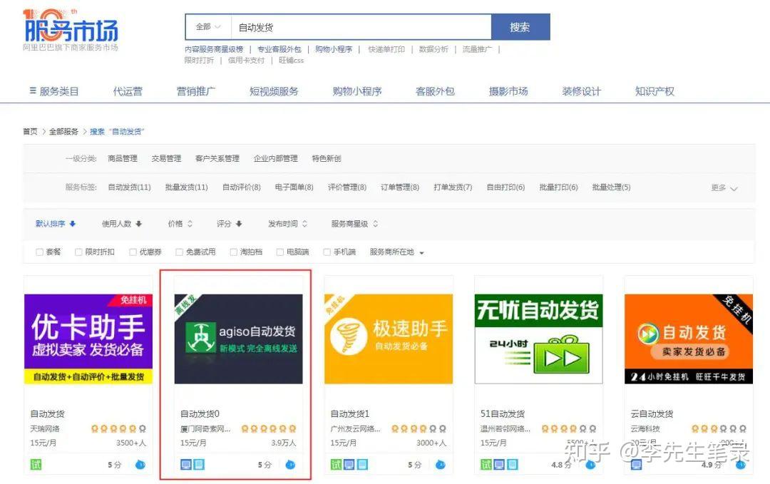Image resolution: width=770 pixels, height=484 pixels.
Task: Sort results by 发布时间
Action: pyautogui.click(x=288, y=224)
